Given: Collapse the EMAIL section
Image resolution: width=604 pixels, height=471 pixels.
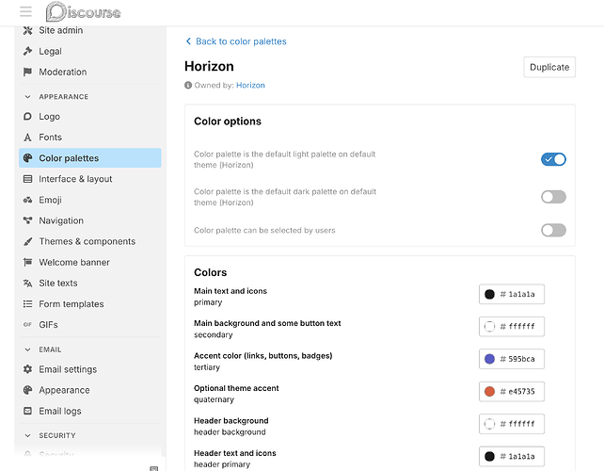Looking at the screenshot, I should 27,349.
